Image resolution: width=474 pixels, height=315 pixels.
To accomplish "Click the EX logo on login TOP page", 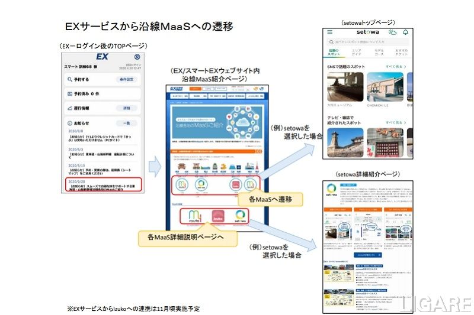I will [102, 57].
